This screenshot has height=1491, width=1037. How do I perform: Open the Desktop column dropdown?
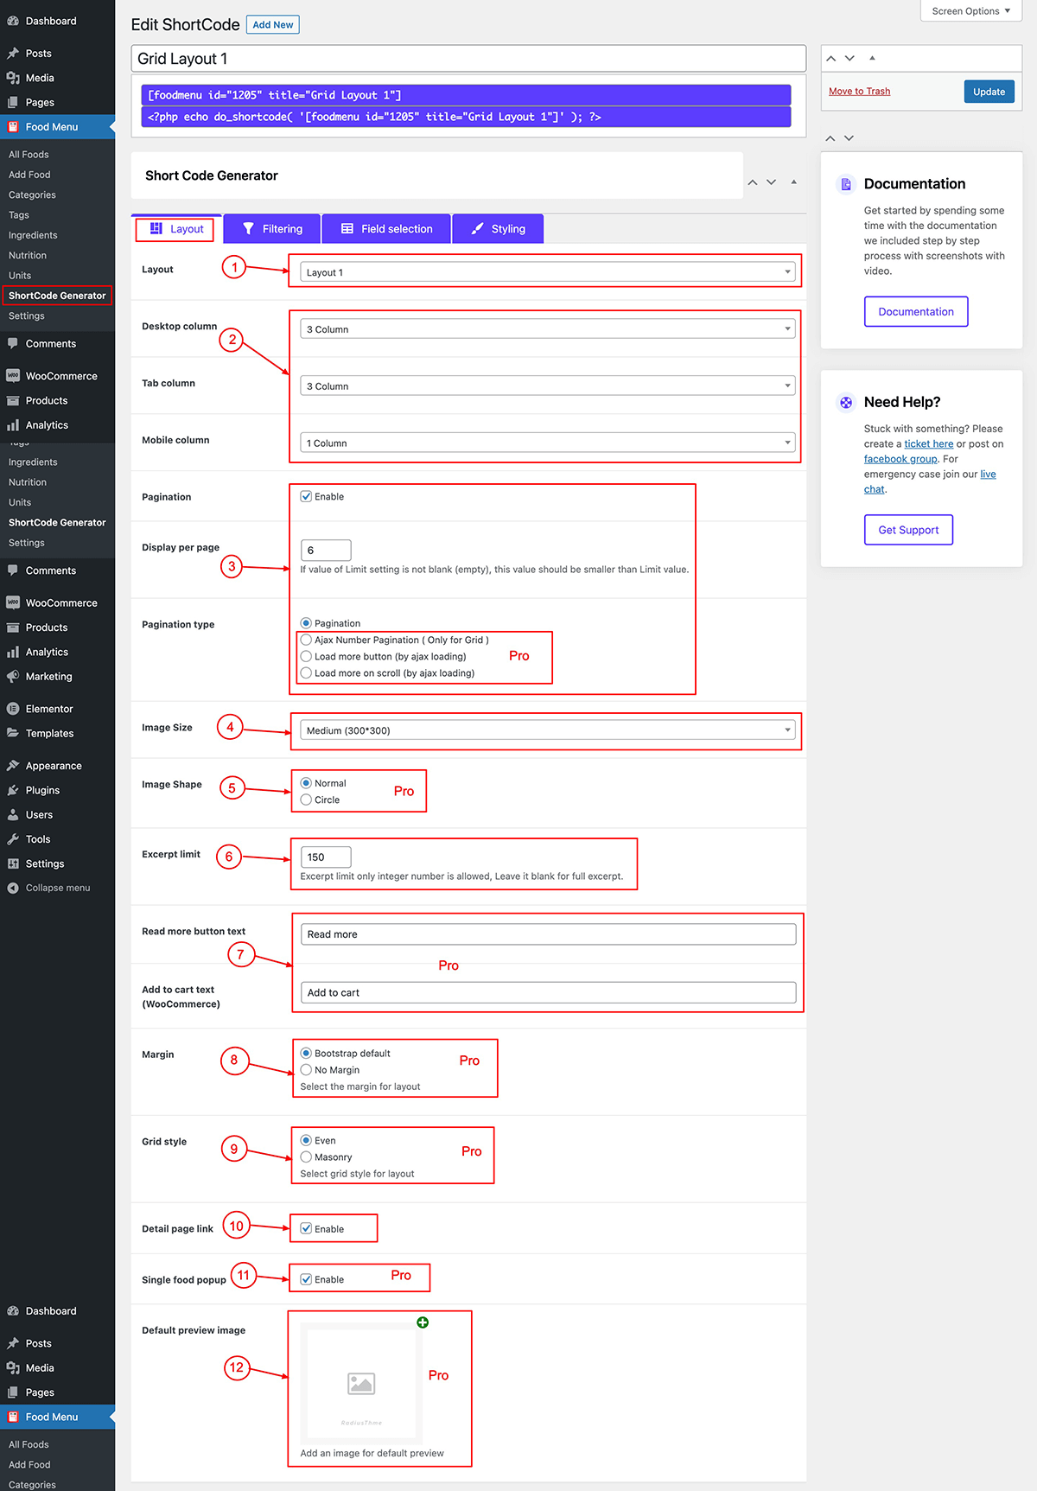coord(548,329)
